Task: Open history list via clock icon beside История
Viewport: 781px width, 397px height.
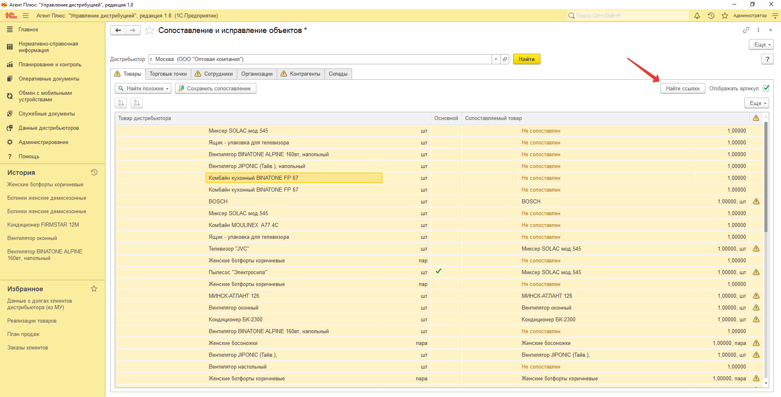Action: [94, 172]
